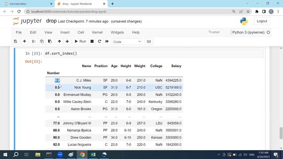Viewport: 283px width, 159px height.
Task: Reload the current page
Action: point(19,11)
